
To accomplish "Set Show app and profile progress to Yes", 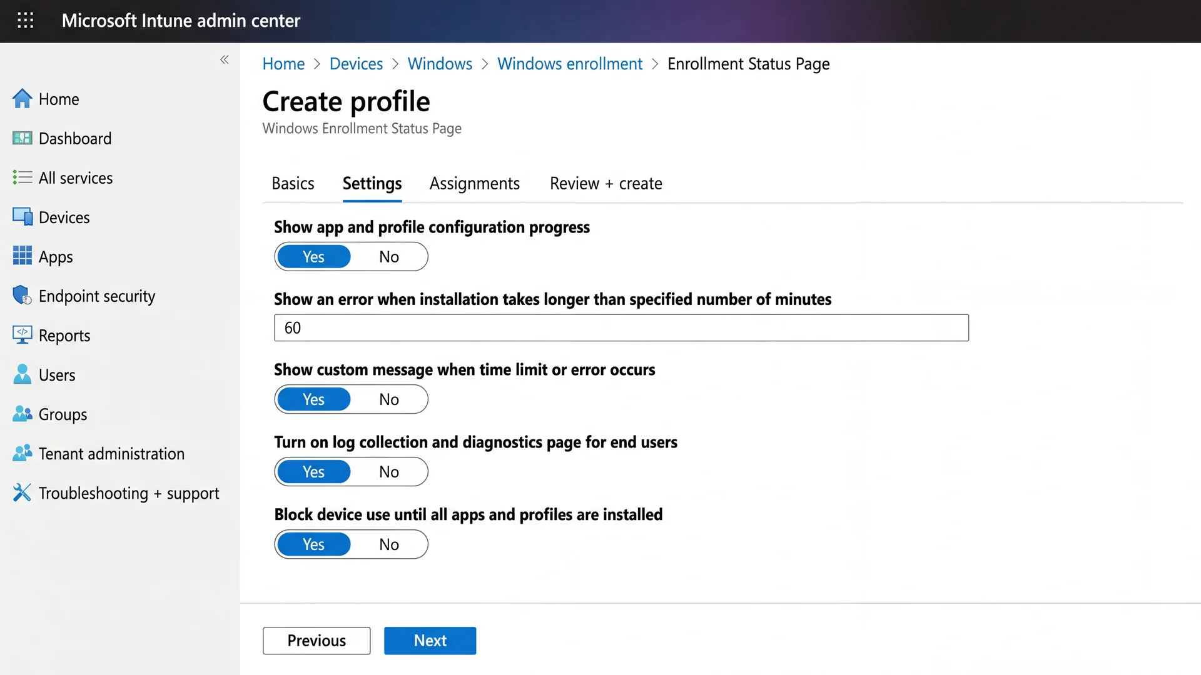I will pyautogui.click(x=313, y=256).
